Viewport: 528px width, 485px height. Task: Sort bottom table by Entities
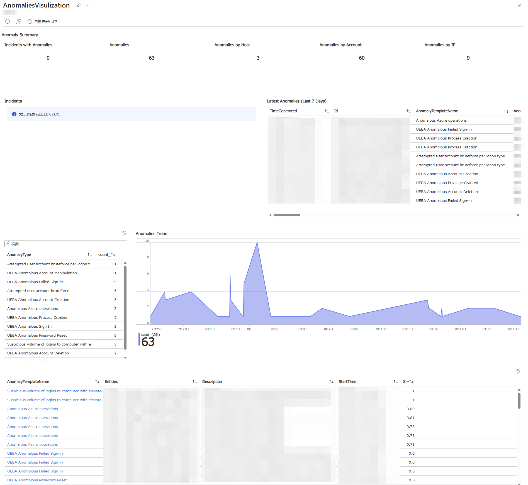click(194, 382)
